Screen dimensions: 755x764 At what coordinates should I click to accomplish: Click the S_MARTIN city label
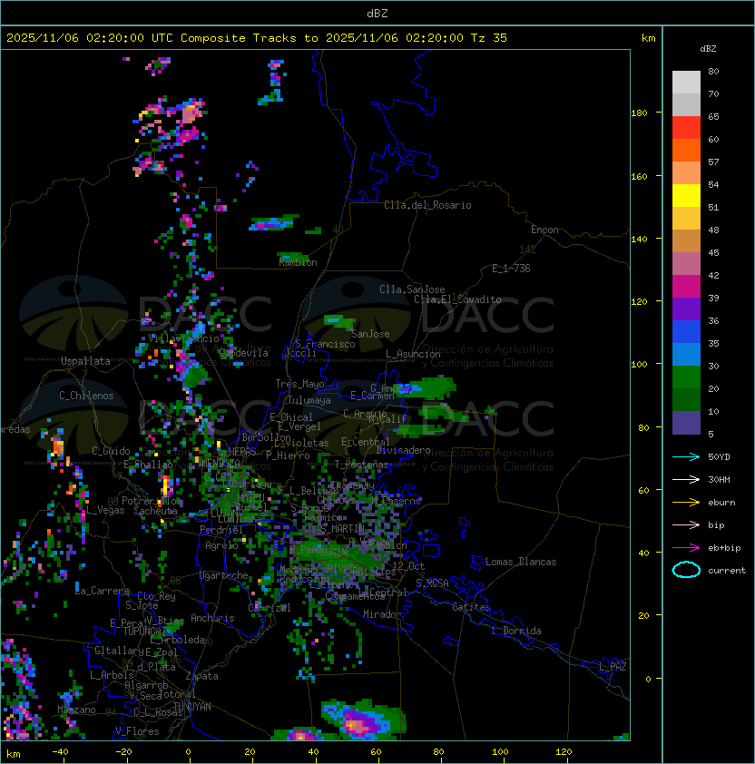[342, 529]
